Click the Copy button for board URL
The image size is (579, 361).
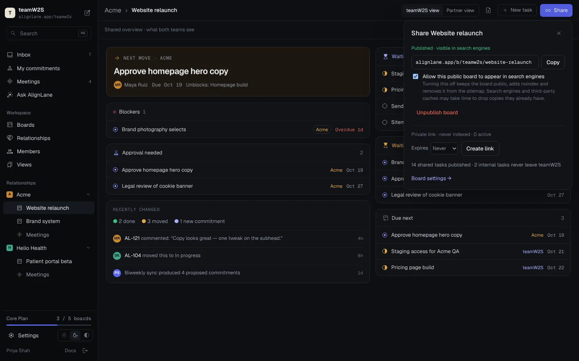(553, 62)
